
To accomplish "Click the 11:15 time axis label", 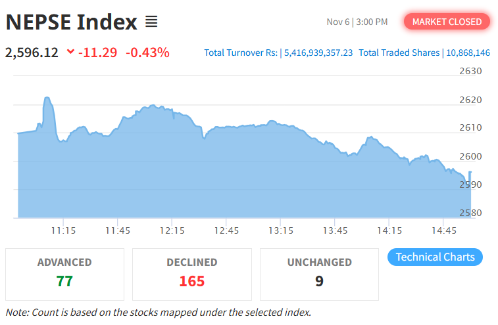I will coord(63,230).
